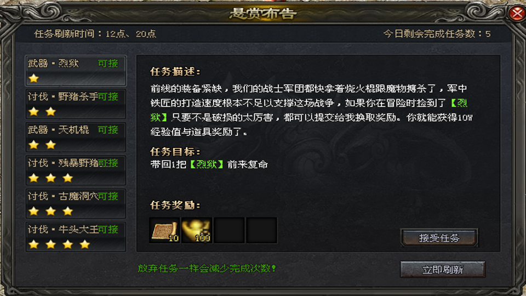The width and height of the screenshot is (526, 296).
Task: Select the 讨伐·野猪杀手 quest
Action: click(x=76, y=104)
